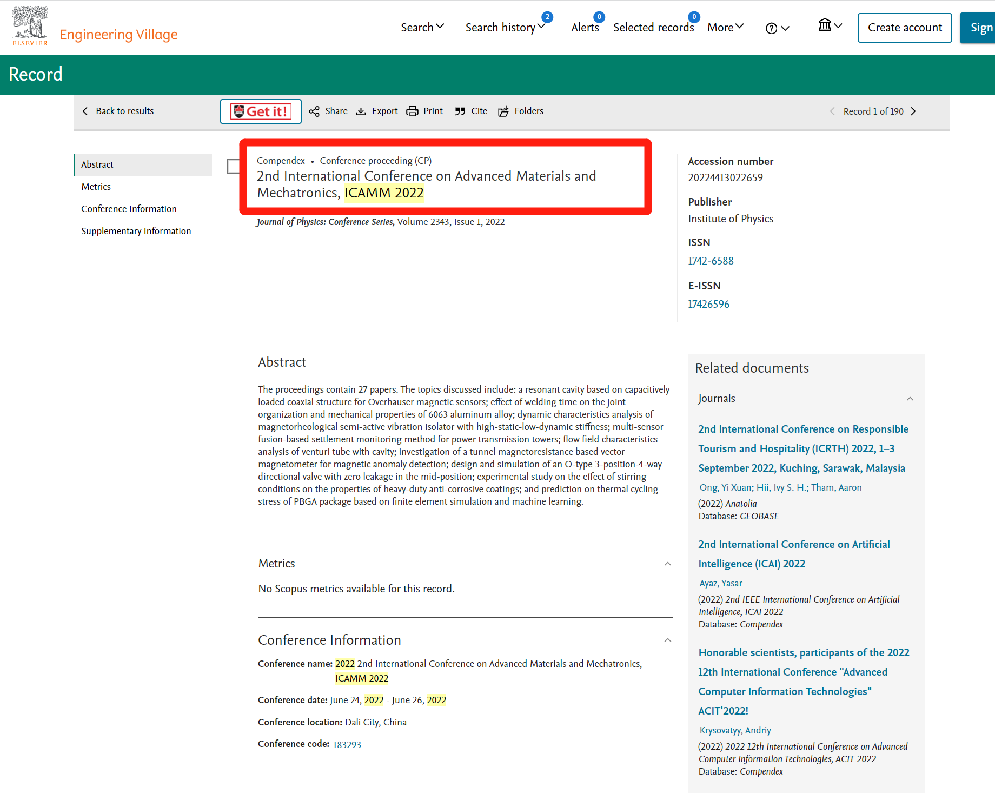Jump to Conference Information in sidebar
Screen dimensions: 995x793
pos(129,209)
